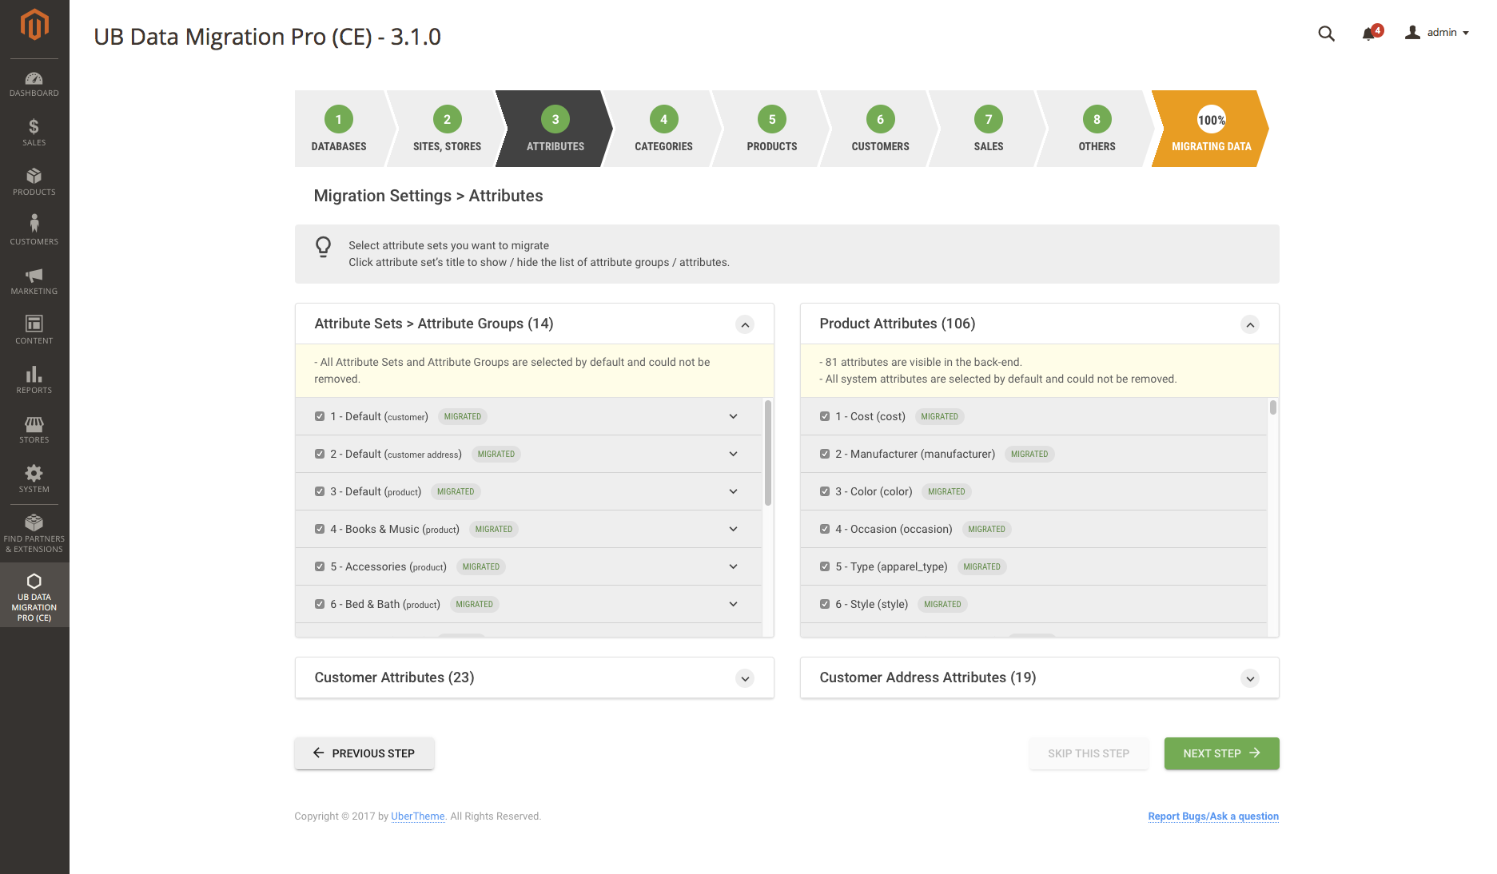Toggle checkbox for 3 - Default (product)
Viewport: 1497px width, 874px height.
click(x=320, y=491)
